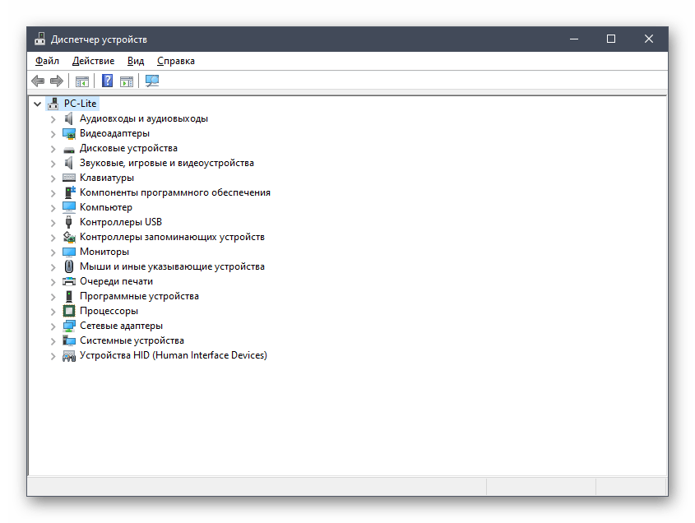The image size is (695, 523).
Task: Select Контроллеры запоминающих устройств label
Action: pos(172,237)
